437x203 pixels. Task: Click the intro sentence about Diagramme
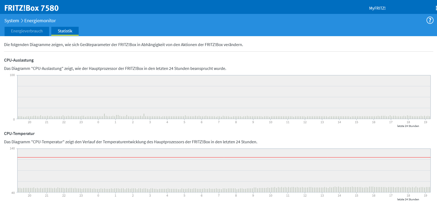coord(123,45)
